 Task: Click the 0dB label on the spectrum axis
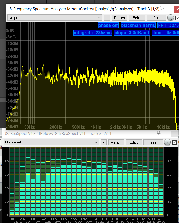click(10, 31)
